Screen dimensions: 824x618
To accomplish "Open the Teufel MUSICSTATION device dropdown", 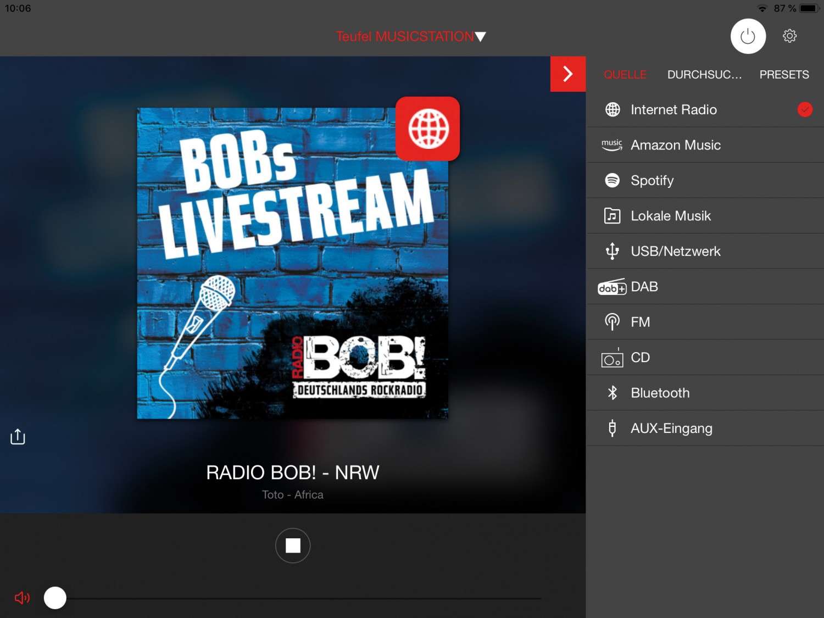I will (411, 37).
